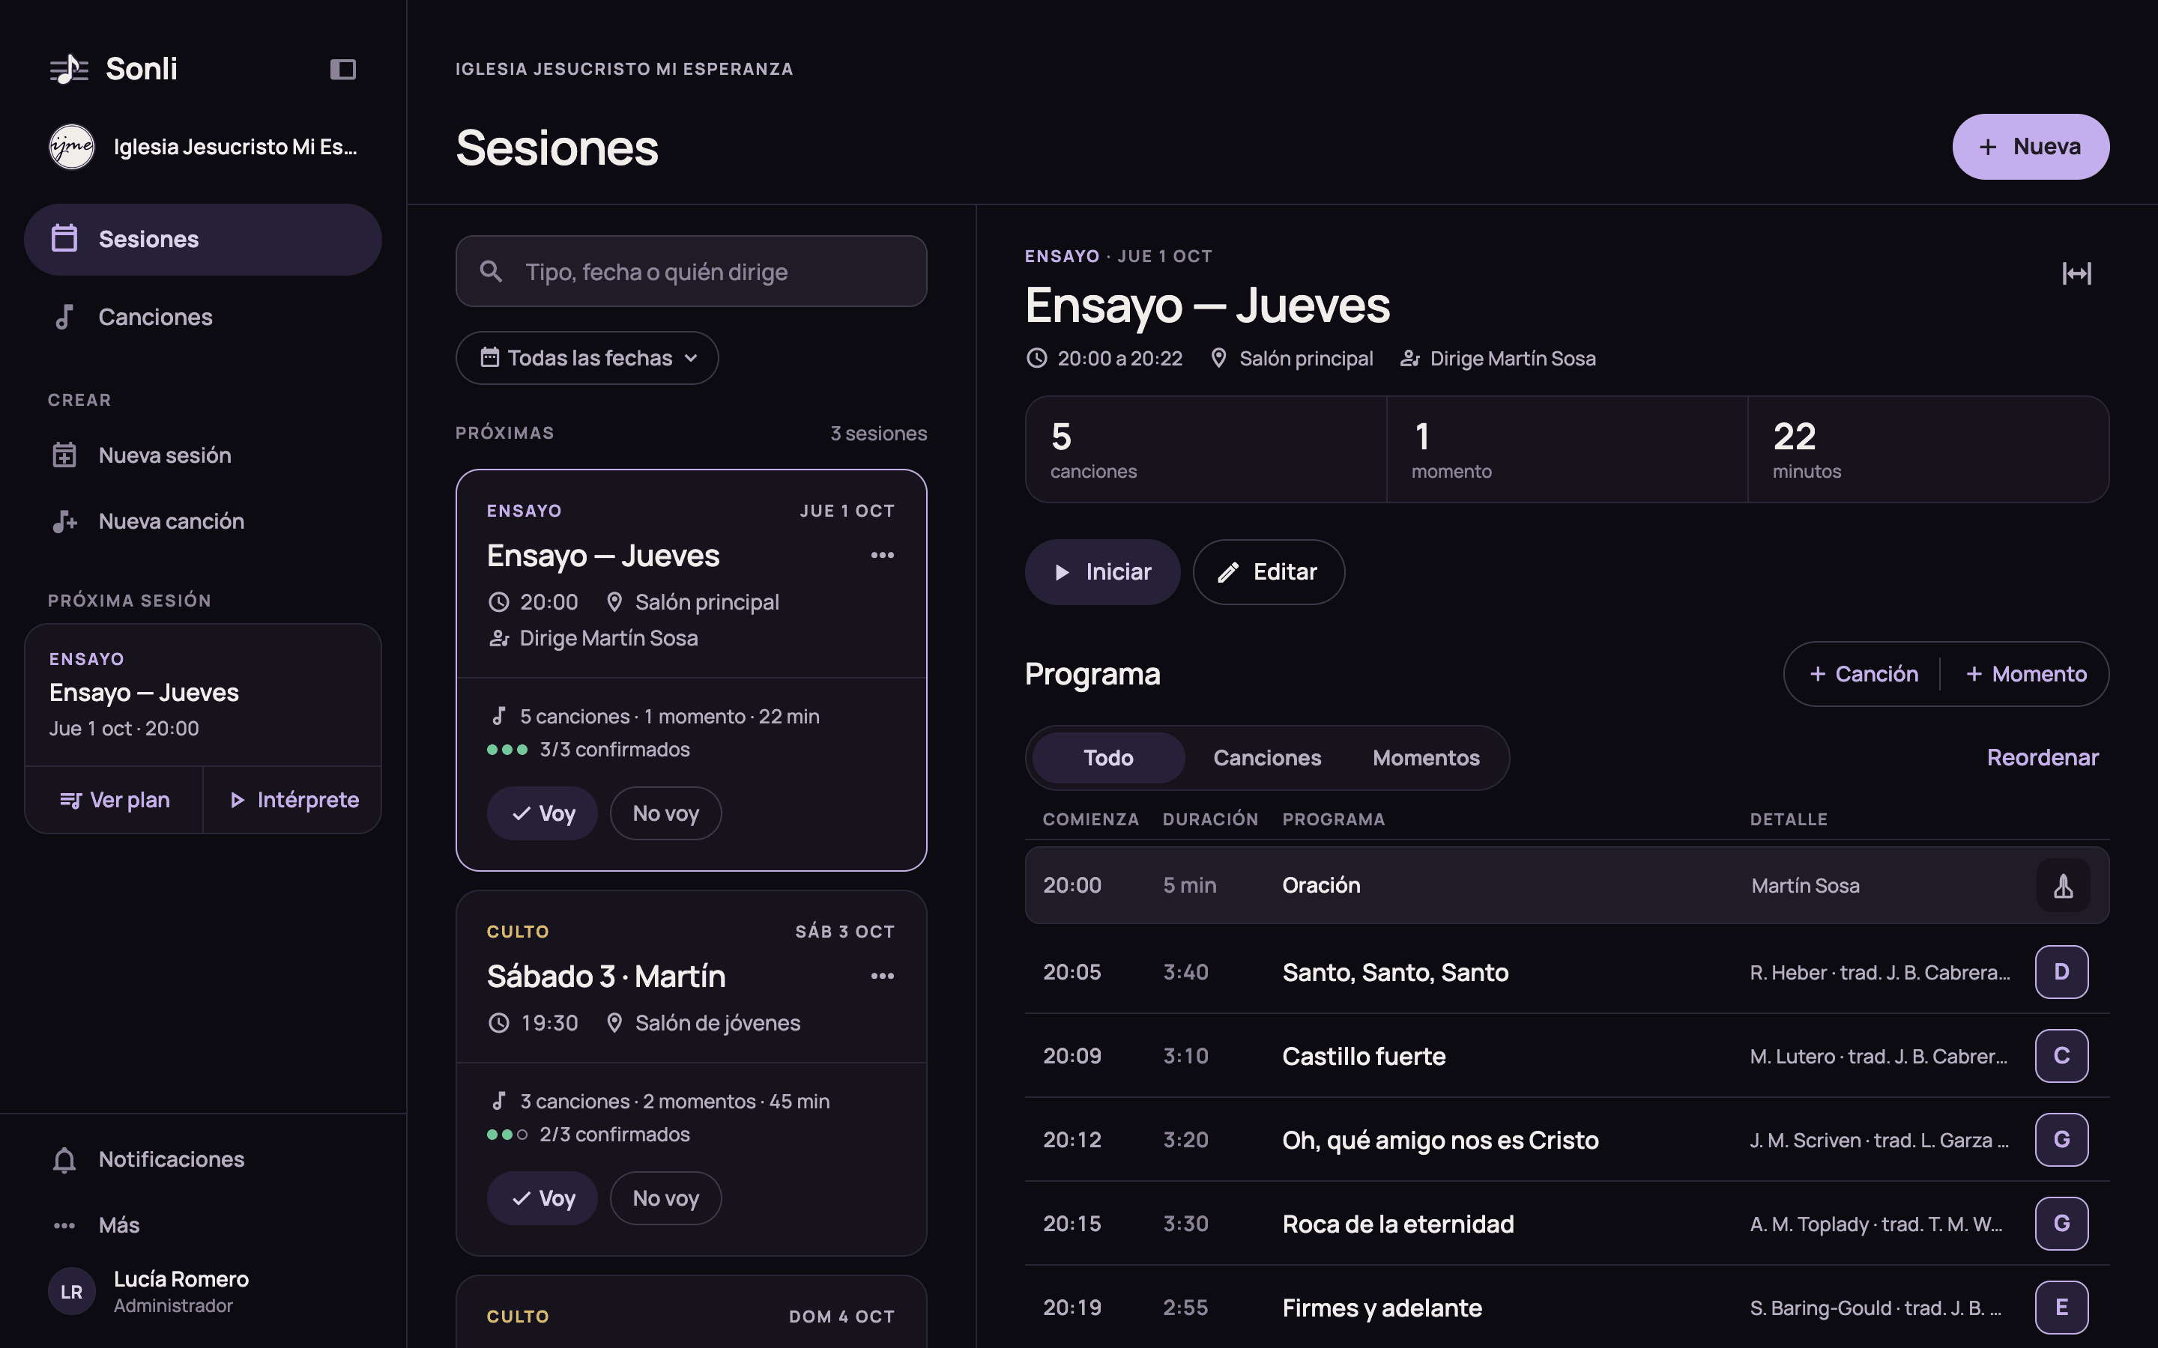
Task: Click Nueva canción in the Crear section
Action: (x=202, y=520)
